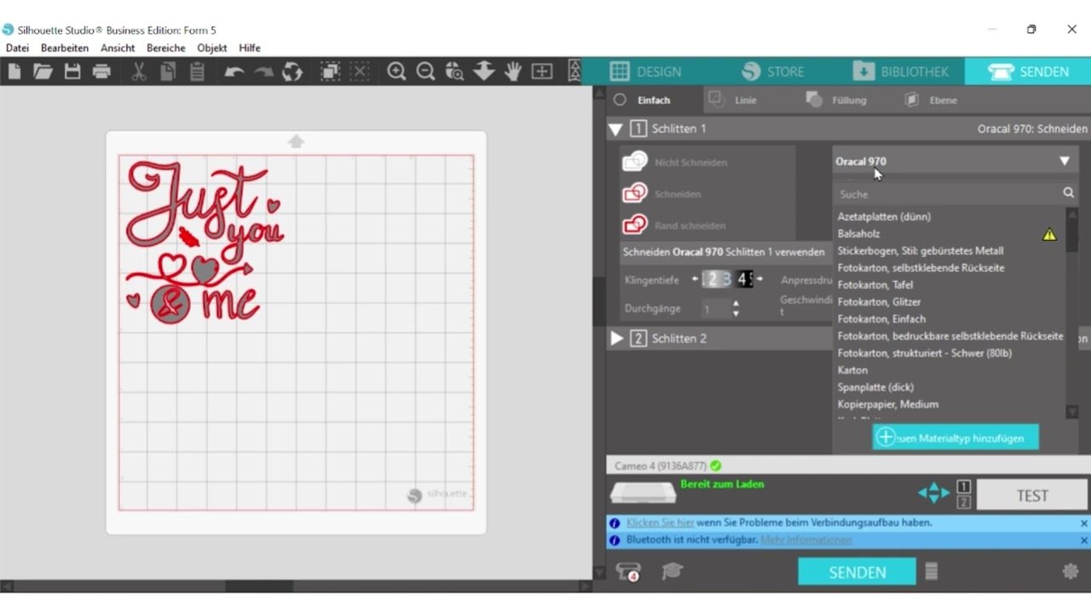1091x613 pixels.
Task: Open the Ansicht menu
Action: tap(118, 48)
